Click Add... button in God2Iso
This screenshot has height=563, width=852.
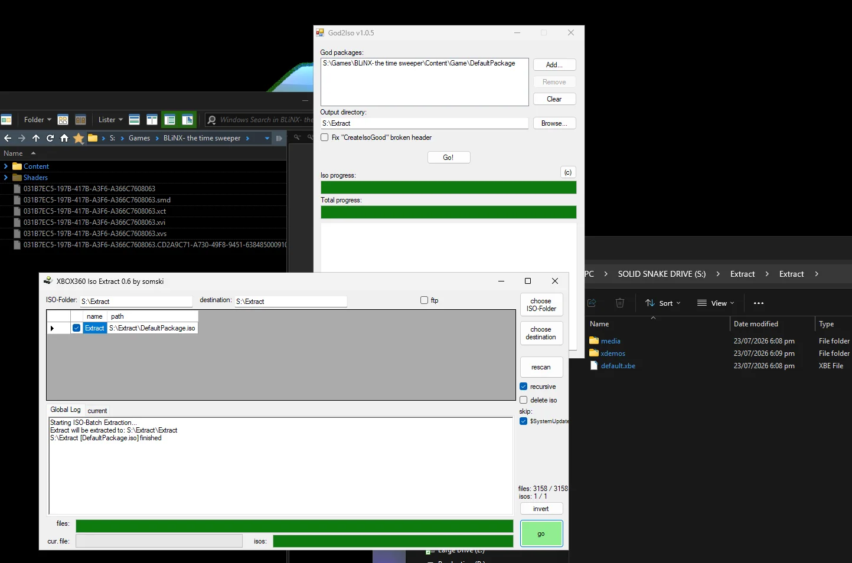[554, 65]
